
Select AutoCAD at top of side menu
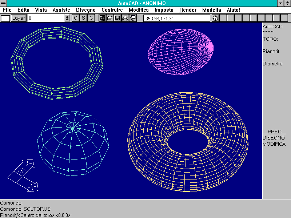[272, 27]
